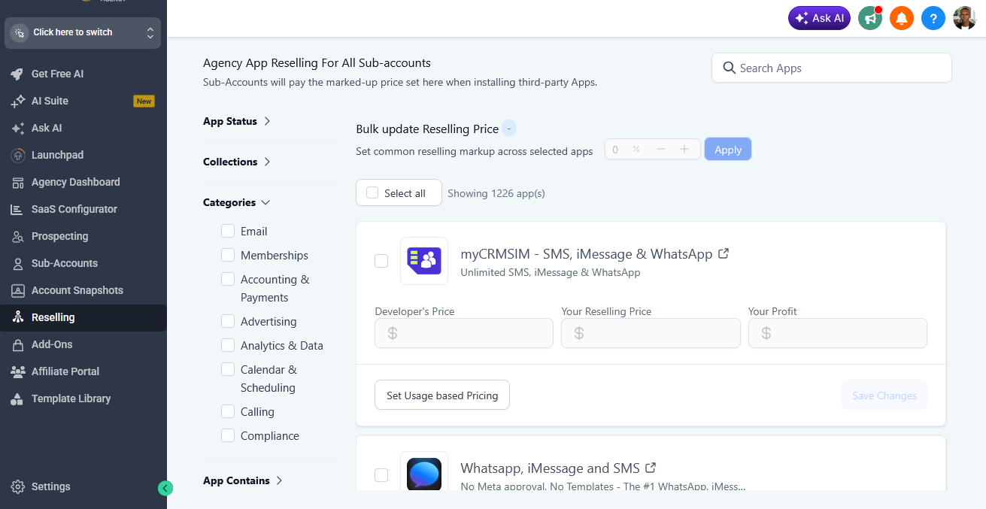The width and height of the screenshot is (986, 509).
Task: Enable the Accounting & Payments checkbox
Action: [228, 279]
